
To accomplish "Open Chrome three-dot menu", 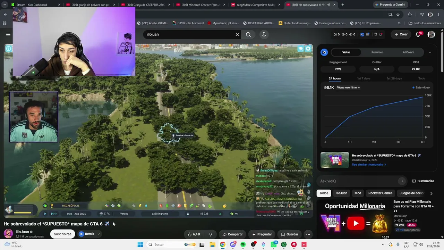I will 439,14.
